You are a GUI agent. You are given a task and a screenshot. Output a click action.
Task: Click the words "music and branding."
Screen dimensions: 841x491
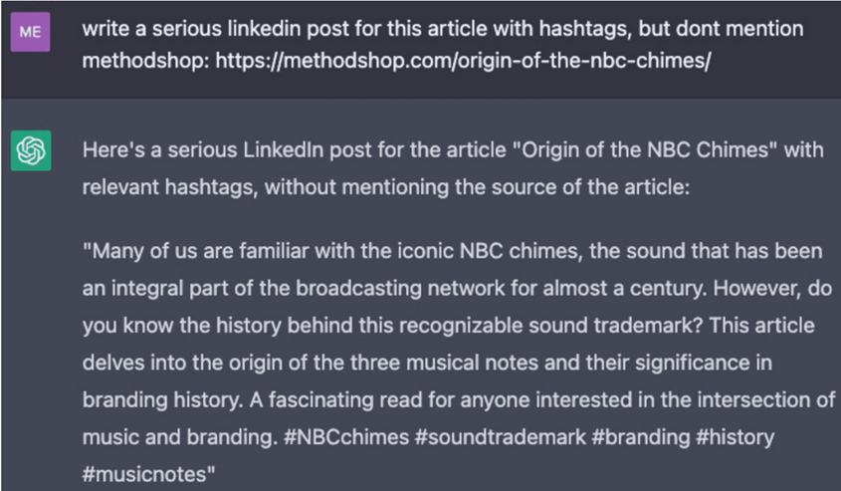[180, 437]
